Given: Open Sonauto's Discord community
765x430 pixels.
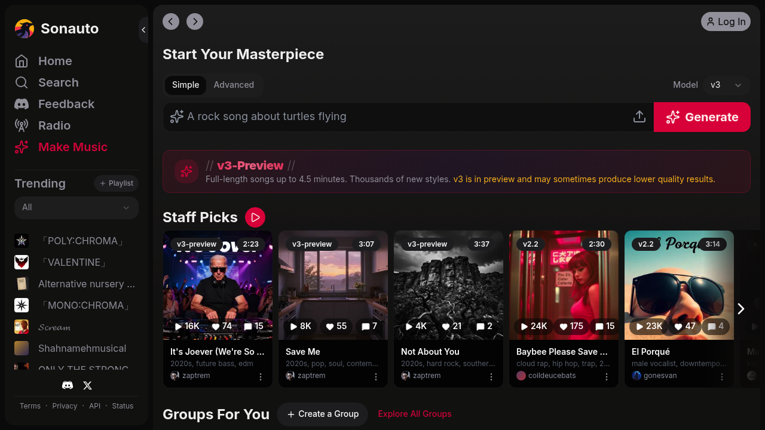Looking at the screenshot, I should click(x=68, y=385).
